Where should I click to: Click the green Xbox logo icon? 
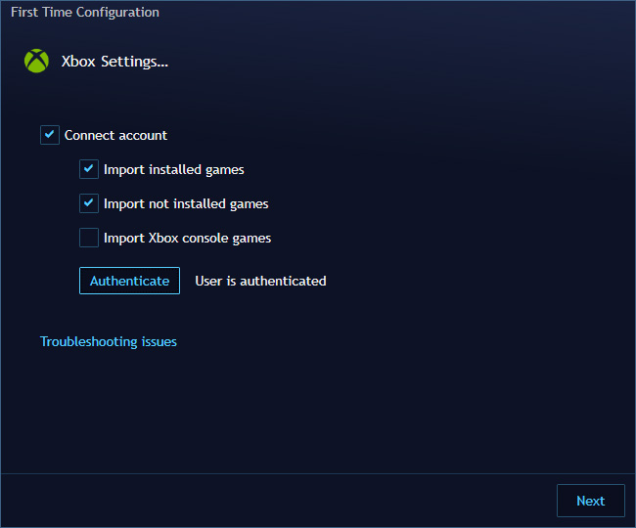pos(36,62)
